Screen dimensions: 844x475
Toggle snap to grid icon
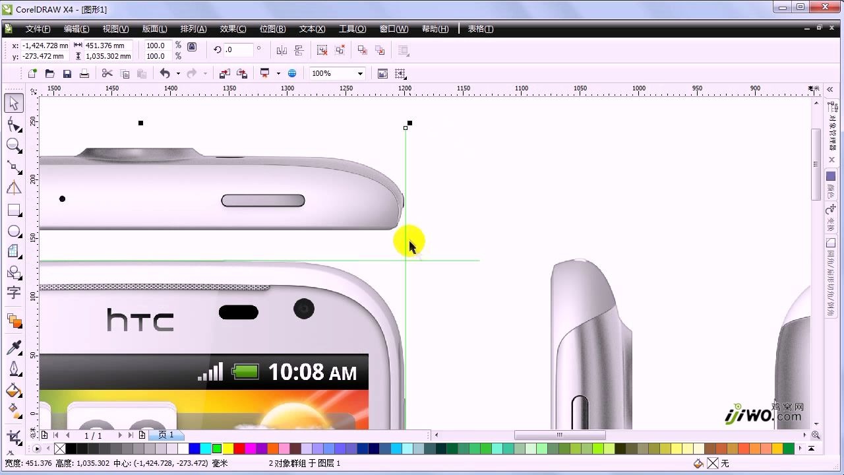(400, 73)
